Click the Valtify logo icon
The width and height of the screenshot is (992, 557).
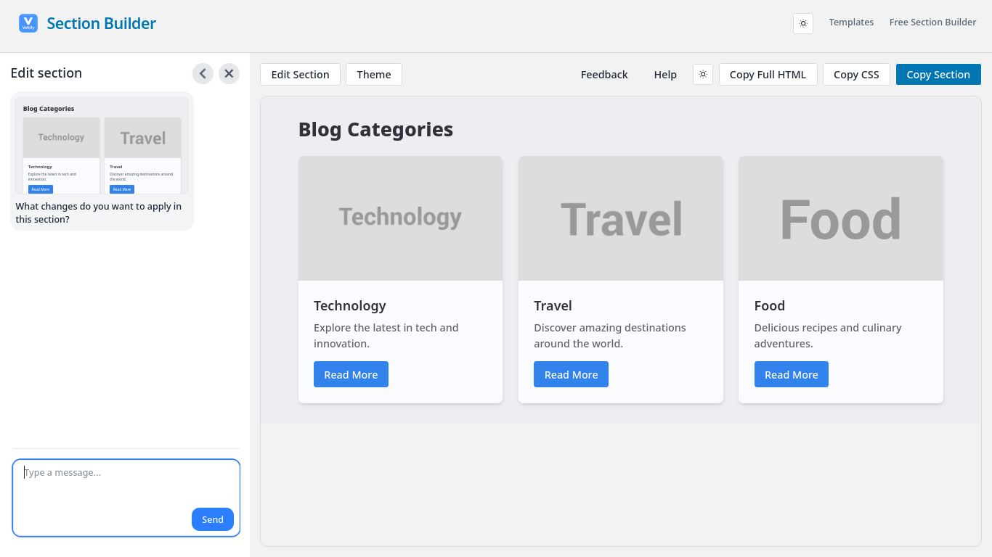coord(28,23)
